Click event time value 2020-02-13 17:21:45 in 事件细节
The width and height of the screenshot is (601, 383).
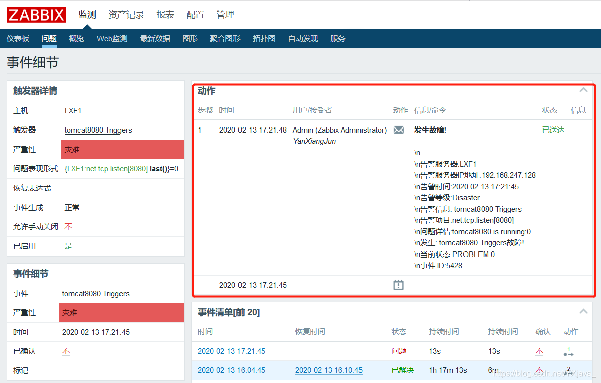96,332
